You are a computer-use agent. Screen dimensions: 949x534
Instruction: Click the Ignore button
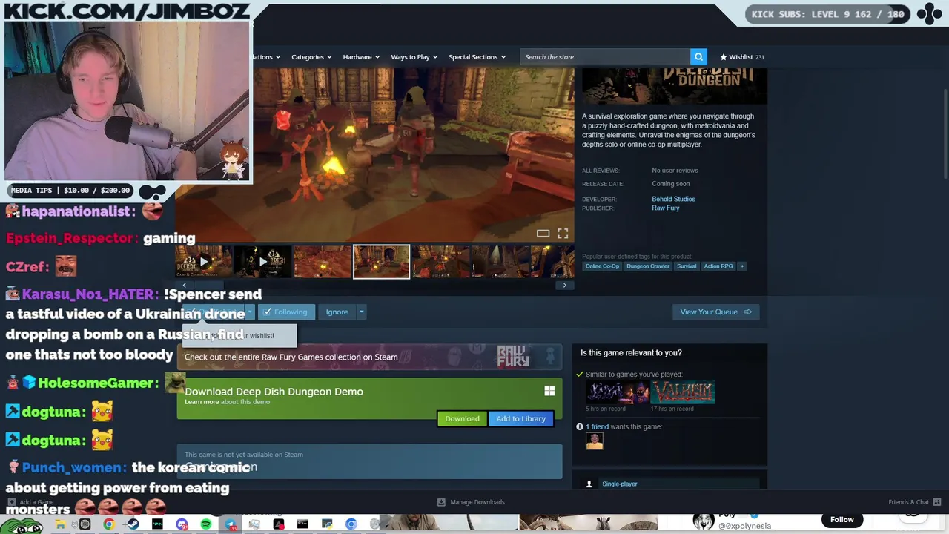[x=337, y=312]
